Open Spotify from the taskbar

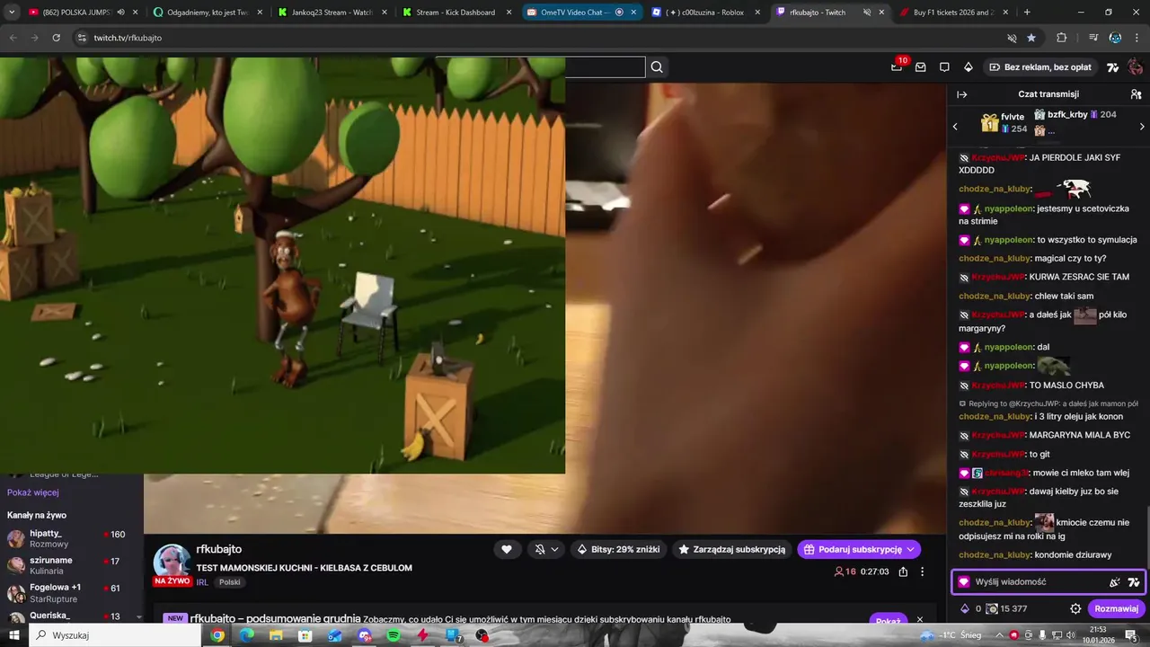point(394,635)
